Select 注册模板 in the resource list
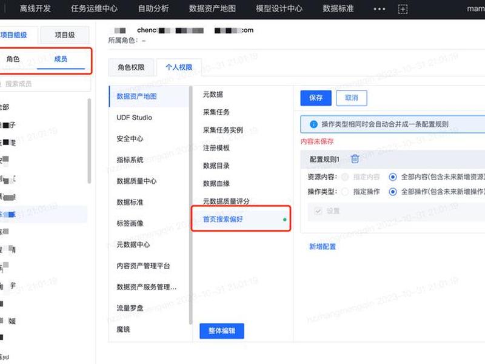 pyautogui.click(x=243, y=148)
